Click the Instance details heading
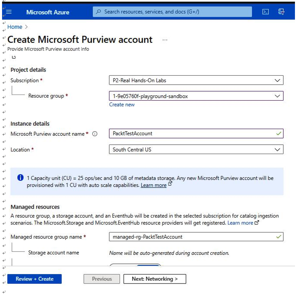The image size is (297, 295). click(30, 124)
